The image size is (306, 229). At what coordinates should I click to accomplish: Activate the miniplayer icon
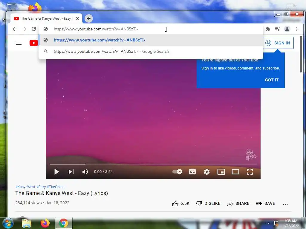221,172
